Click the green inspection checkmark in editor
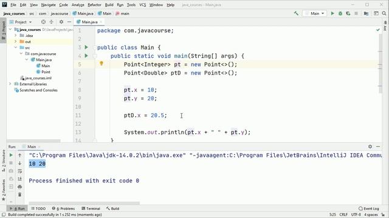The height and width of the screenshot is (218, 389). tap(378, 30)
